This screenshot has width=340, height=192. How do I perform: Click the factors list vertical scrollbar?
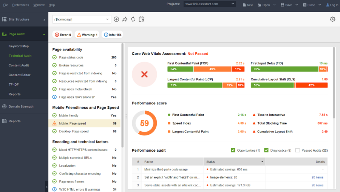coord(122,95)
